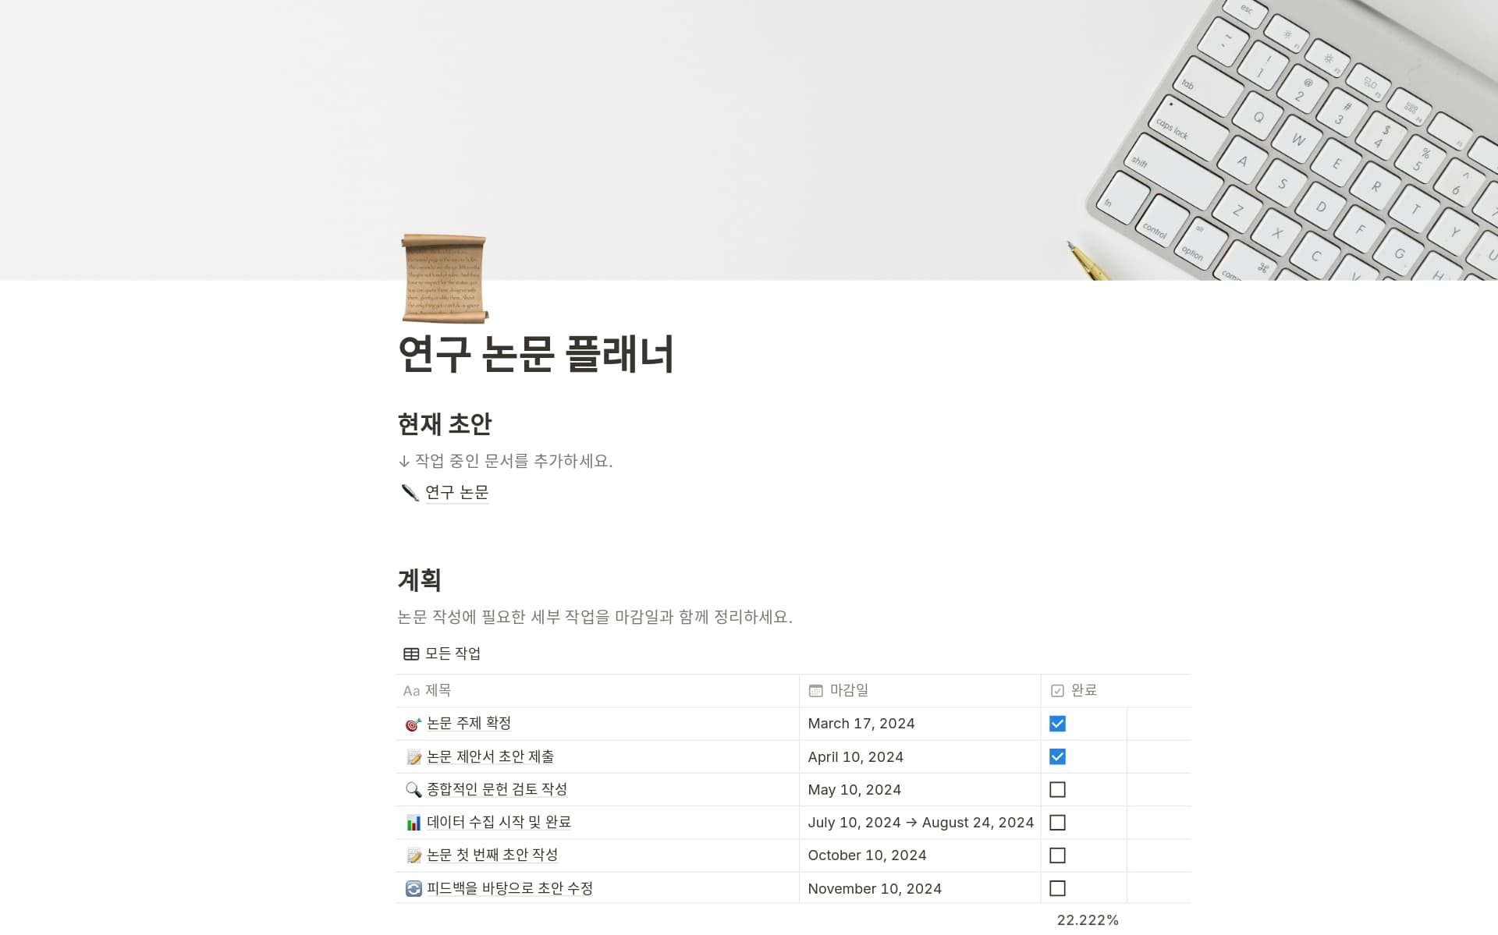Open the 완료 column header menu
Viewport: 1498px width, 935px height.
pos(1083,690)
